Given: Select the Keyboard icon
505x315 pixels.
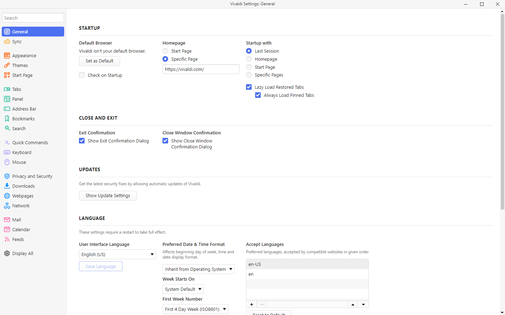Looking at the screenshot, I should pyautogui.click(x=7, y=152).
